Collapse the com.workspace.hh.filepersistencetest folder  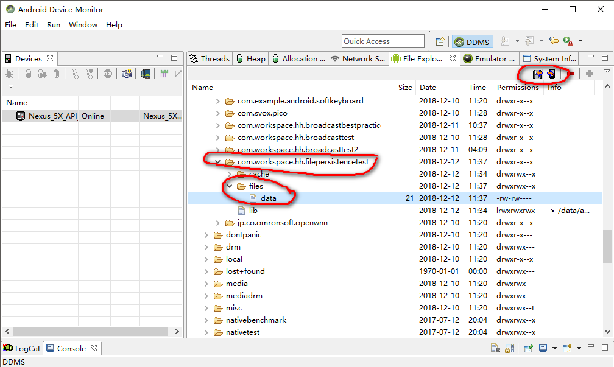(x=217, y=162)
